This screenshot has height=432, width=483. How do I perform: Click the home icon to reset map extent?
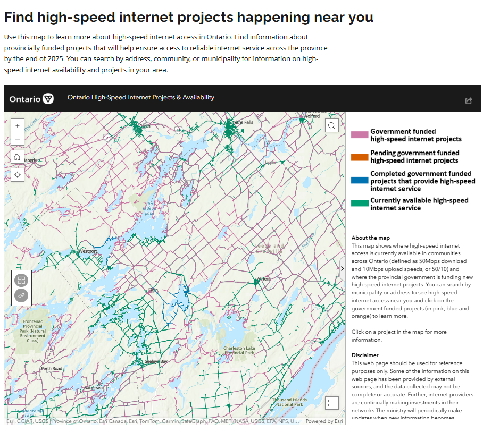tap(17, 157)
